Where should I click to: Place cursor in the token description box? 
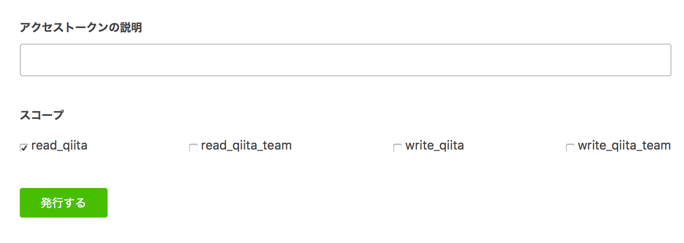tap(345, 60)
